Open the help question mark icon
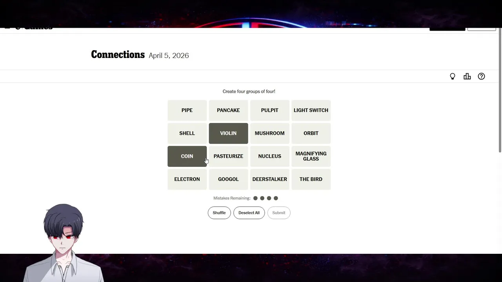This screenshot has height=282, width=502. [x=481, y=76]
